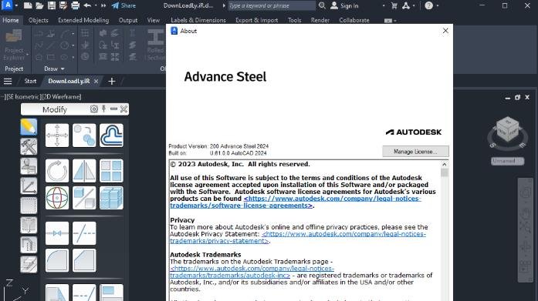Open the Collaborate ribbon tab
Image resolution: width=538 pixels, height=301 pixels.
[354, 20]
